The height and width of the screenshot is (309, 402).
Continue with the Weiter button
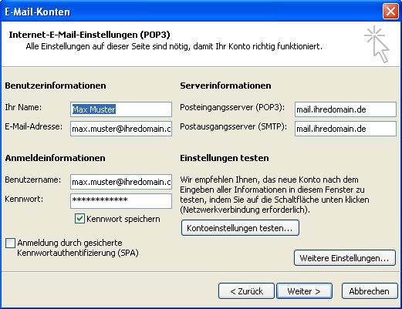(304, 291)
